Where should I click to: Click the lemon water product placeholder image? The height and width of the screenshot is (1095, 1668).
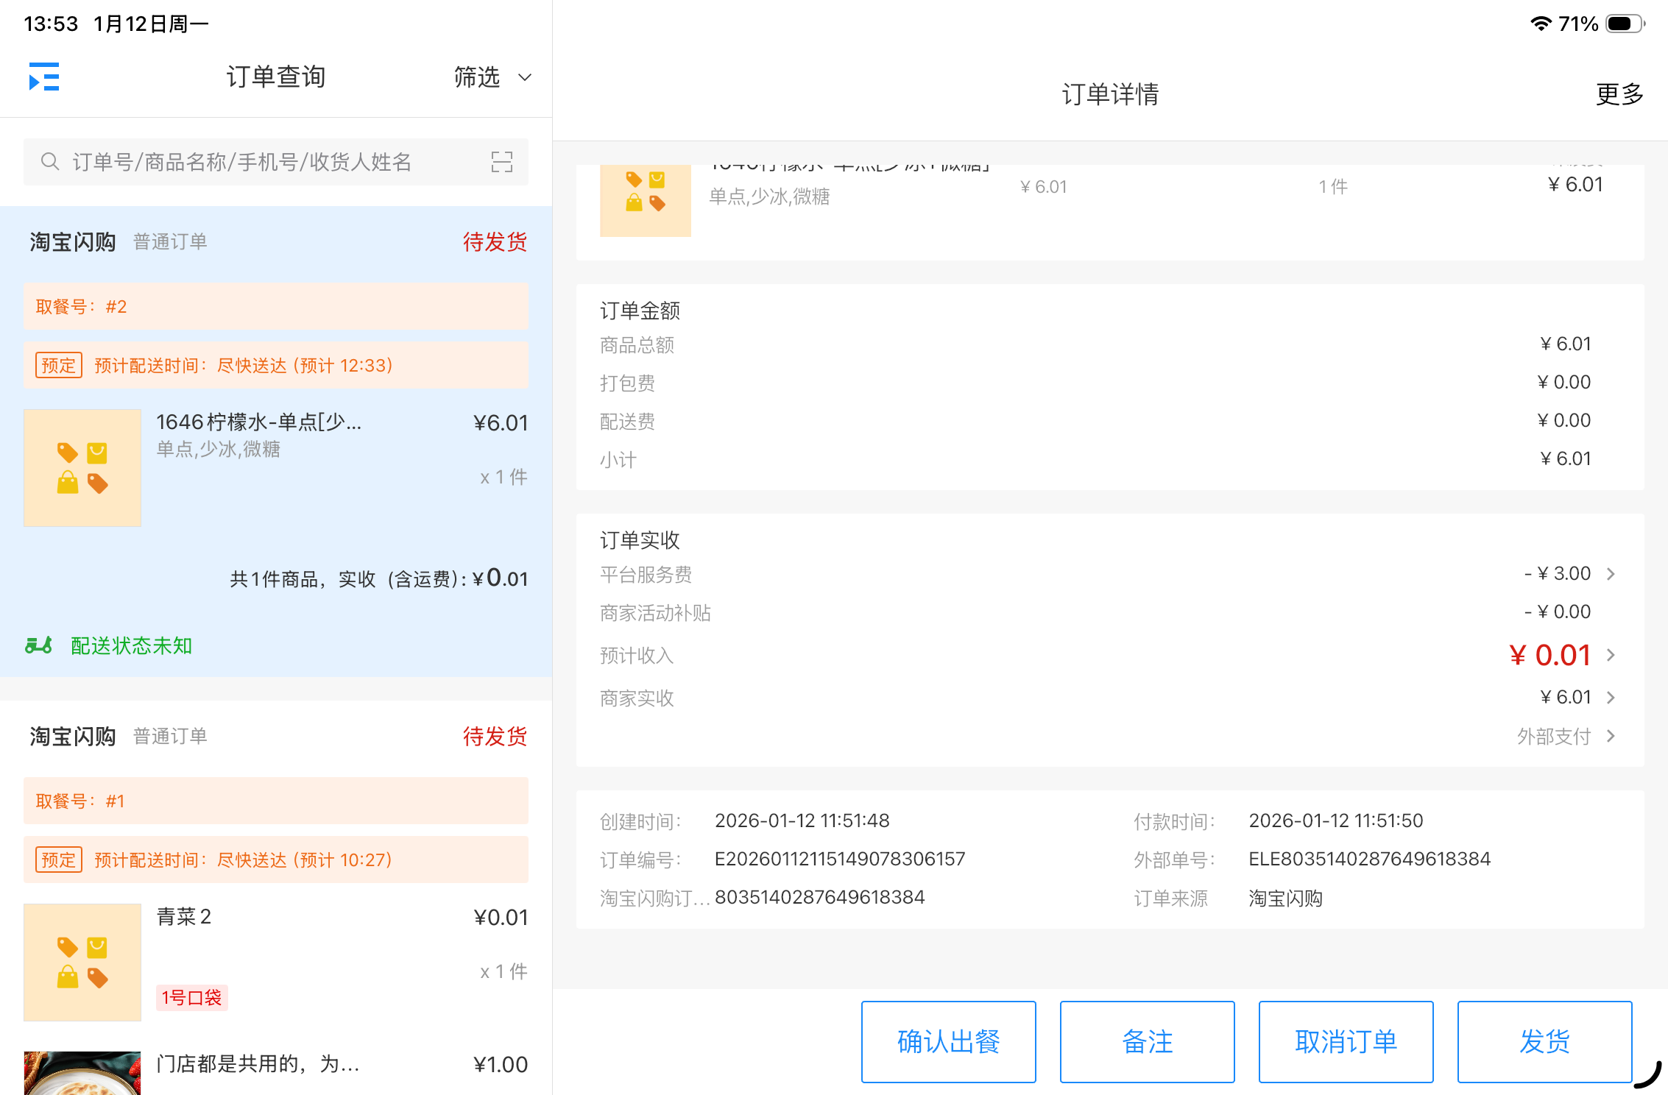click(82, 468)
